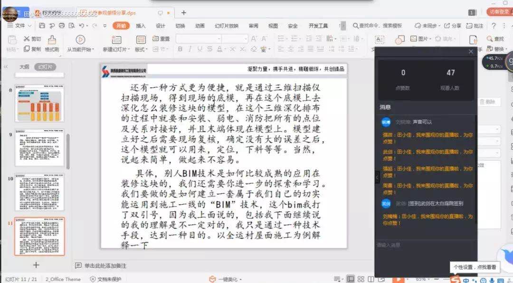
Task: Toggle Bold formatting button
Action: (180, 49)
